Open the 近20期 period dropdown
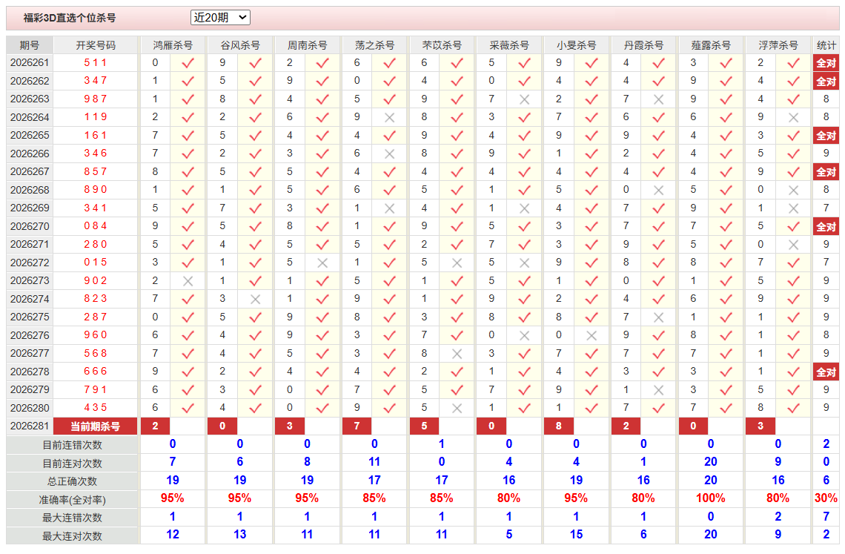Image resolution: width=845 pixels, height=554 pixels. [220, 18]
